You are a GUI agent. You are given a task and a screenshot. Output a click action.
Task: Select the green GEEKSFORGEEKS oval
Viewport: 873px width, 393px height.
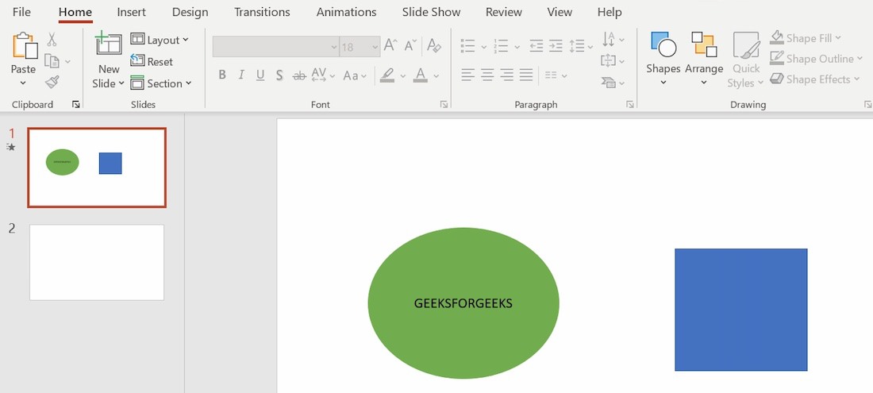[463, 302]
